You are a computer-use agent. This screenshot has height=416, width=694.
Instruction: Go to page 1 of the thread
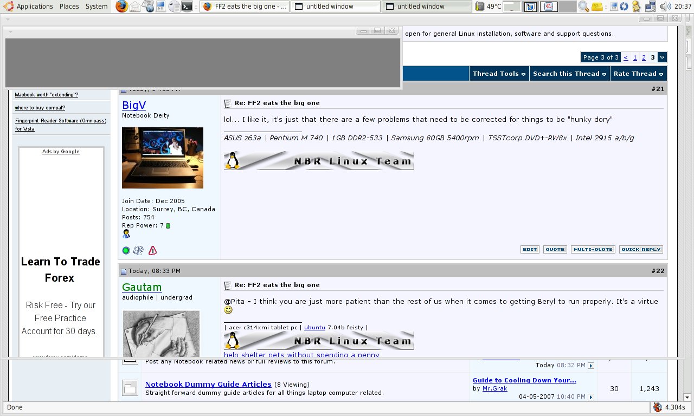[x=635, y=57]
